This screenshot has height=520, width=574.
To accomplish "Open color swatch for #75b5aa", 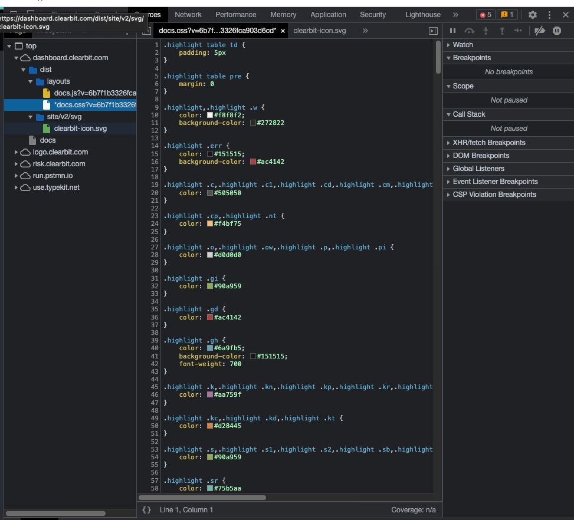I will click(x=210, y=488).
